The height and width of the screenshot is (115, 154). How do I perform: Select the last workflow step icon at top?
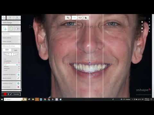[86, 18]
